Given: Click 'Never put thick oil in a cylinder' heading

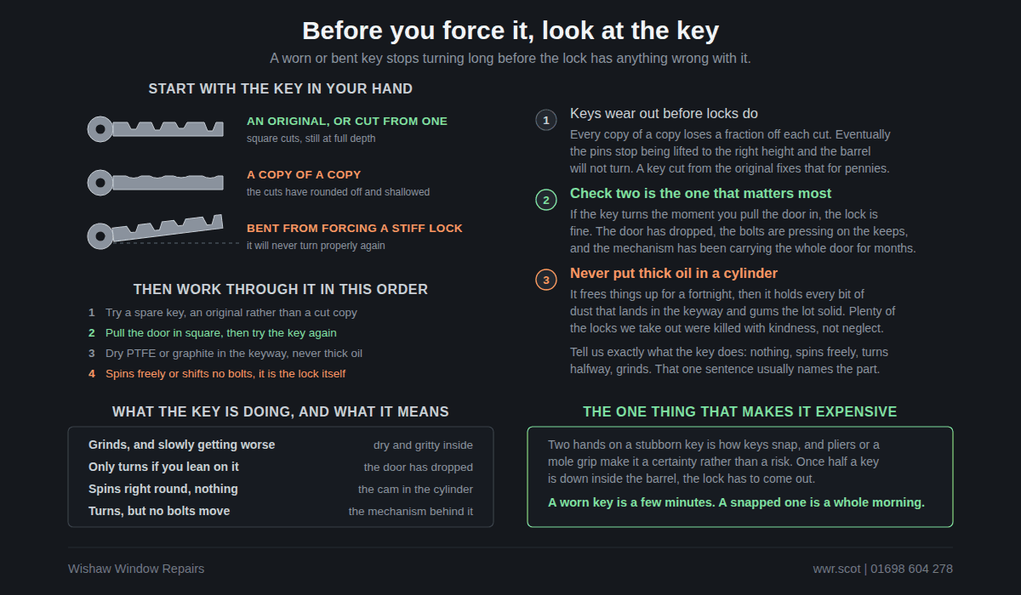Looking at the screenshot, I should click(x=674, y=274).
